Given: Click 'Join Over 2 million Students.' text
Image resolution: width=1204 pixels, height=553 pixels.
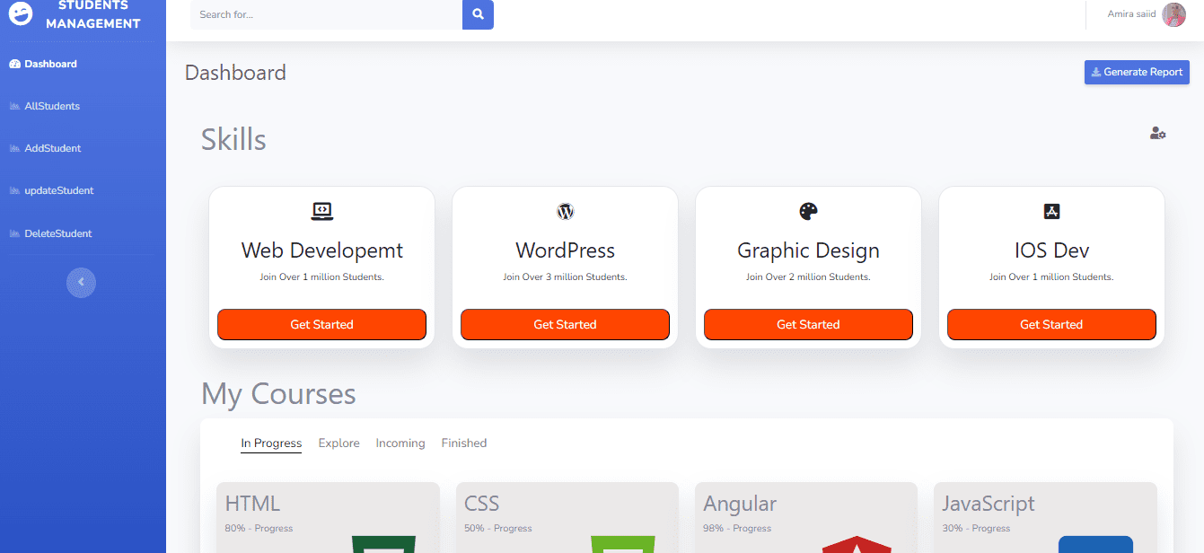Looking at the screenshot, I should (x=808, y=277).
